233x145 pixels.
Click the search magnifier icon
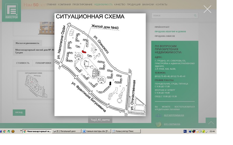[x=195, y=15]
